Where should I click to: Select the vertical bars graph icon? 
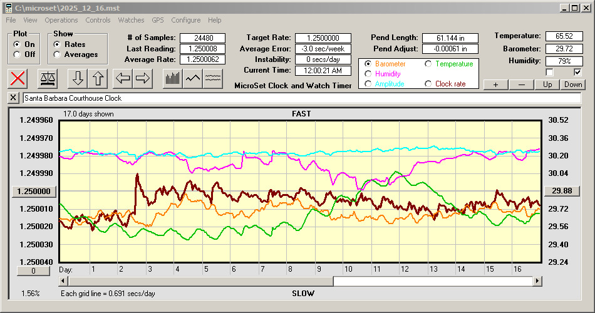(172, 78)
